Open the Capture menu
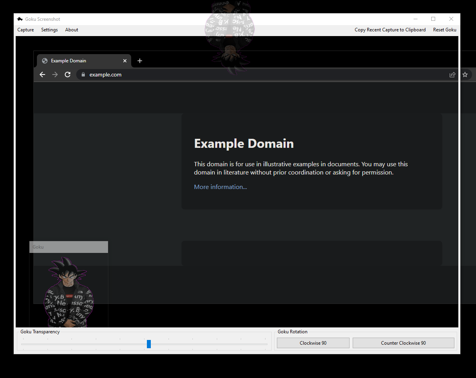The image size is (476, 378). (26, 30)
